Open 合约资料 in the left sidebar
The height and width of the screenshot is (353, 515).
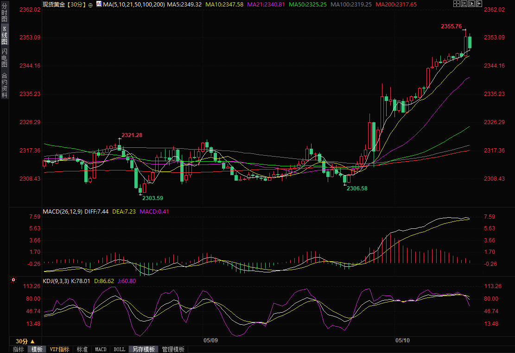(x=4, y=85)
